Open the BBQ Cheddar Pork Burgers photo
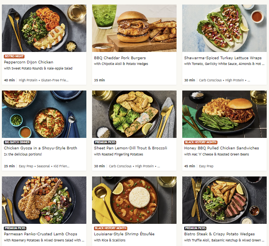This screenshot has height=246, width=269. (134, 28)
